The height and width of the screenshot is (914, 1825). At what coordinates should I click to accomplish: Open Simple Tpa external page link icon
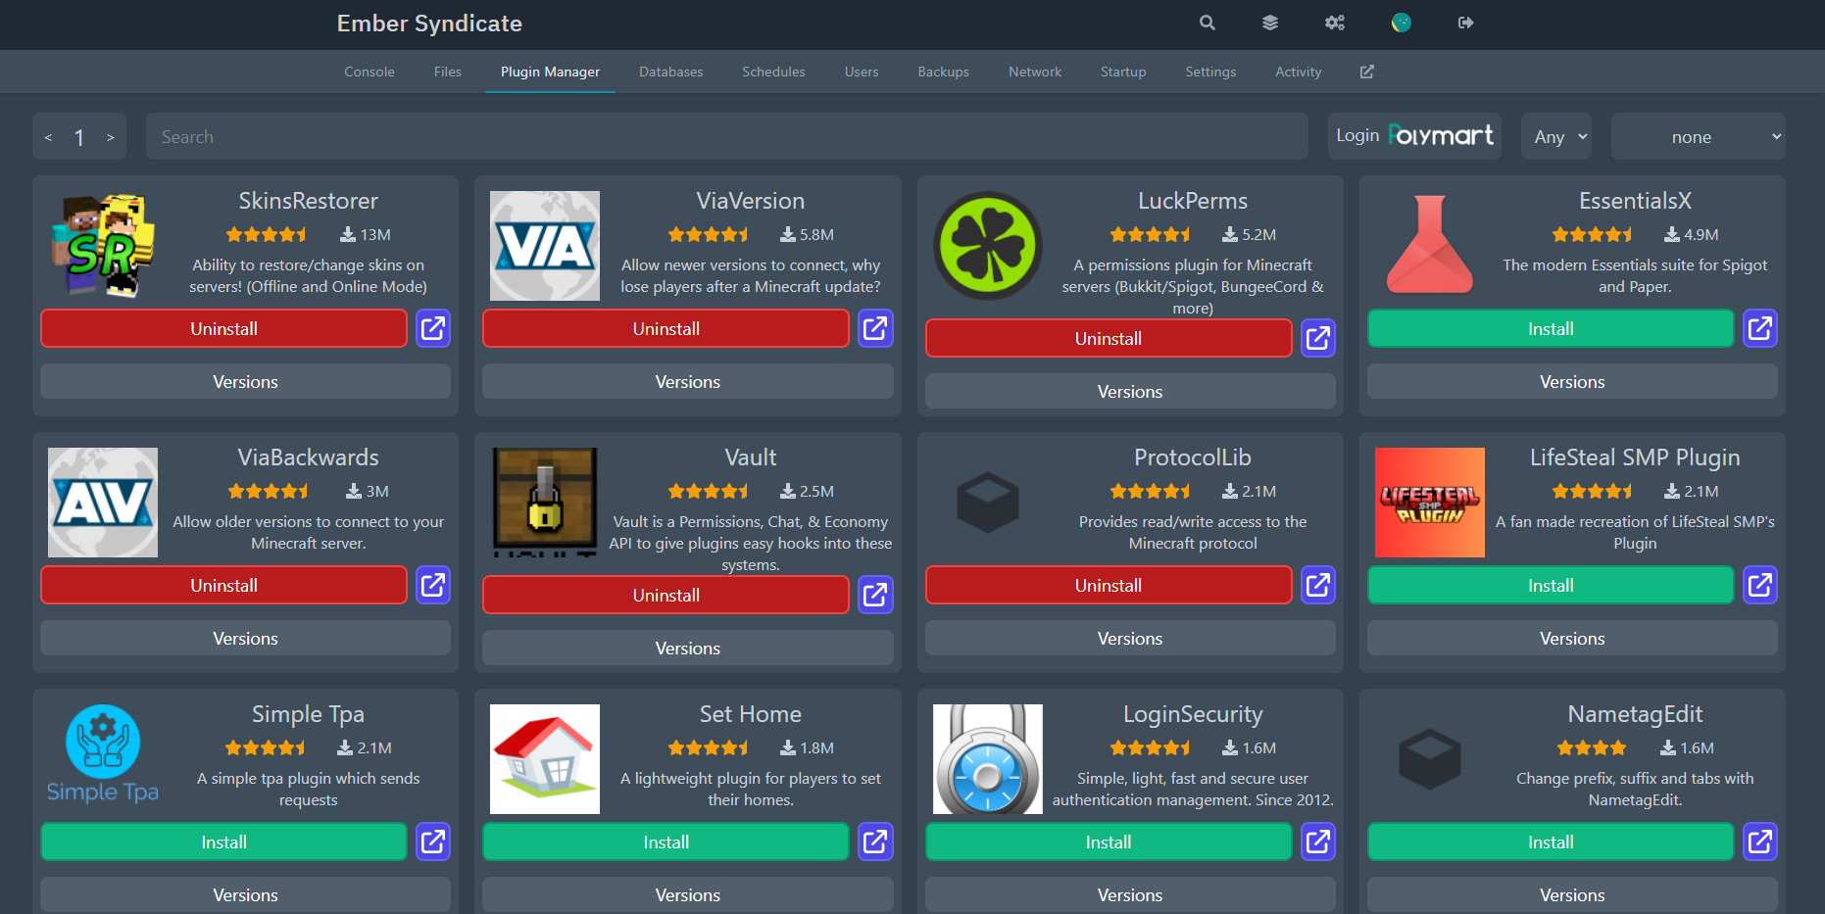[433, 842]
